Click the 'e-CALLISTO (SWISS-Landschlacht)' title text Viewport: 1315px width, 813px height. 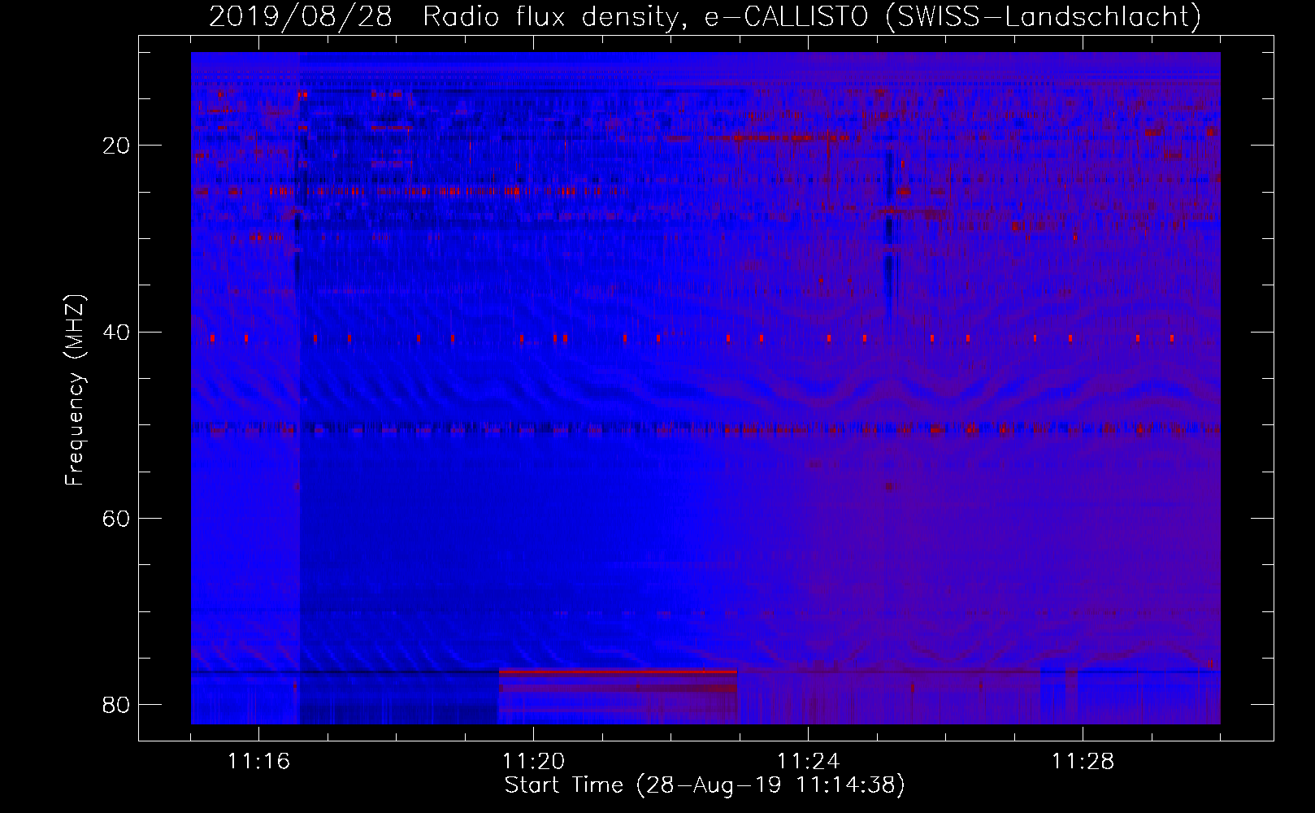tap(953, 16)
